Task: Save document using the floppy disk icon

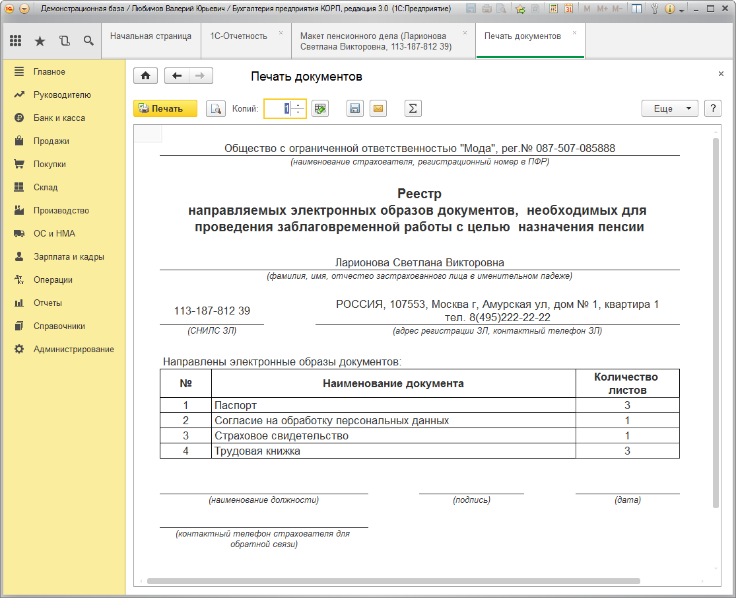Action: (355, 109)
